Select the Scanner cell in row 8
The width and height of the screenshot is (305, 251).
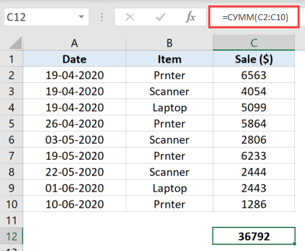[x=170, y=172]
